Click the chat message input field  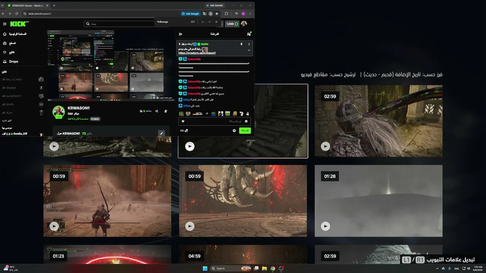tap(215, 121)
